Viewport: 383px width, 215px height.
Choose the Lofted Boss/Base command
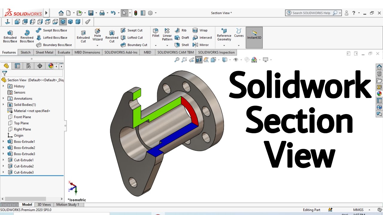tap(51, 38)
